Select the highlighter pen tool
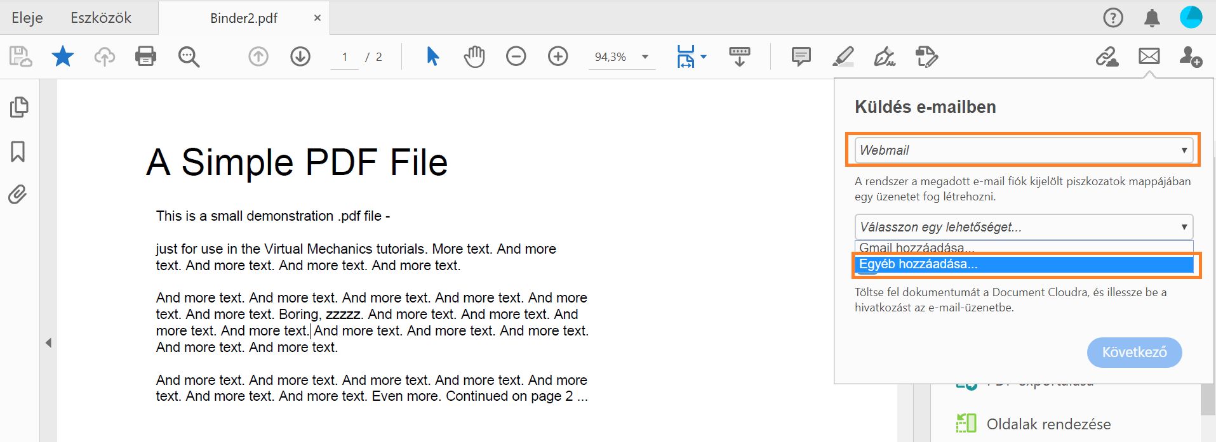Image resolution: width=1216 pixels, height=442 pixels. [x=843, y=56]
